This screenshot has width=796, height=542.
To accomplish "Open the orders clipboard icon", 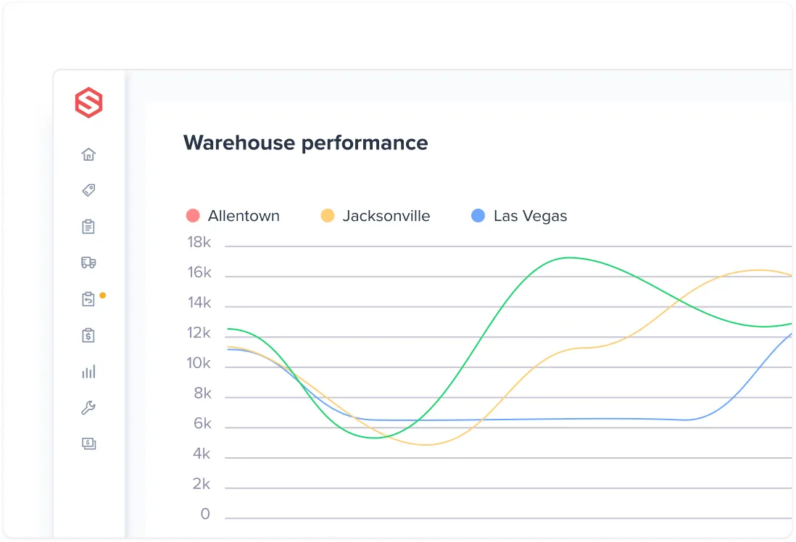I will pyautogui.click(x=88, y=226).
